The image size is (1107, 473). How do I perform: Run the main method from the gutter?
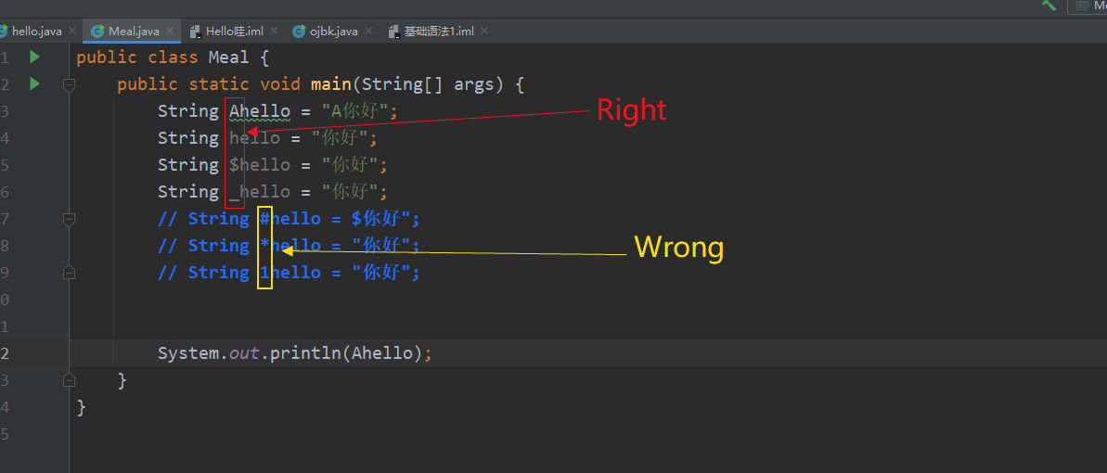(34, 84)
